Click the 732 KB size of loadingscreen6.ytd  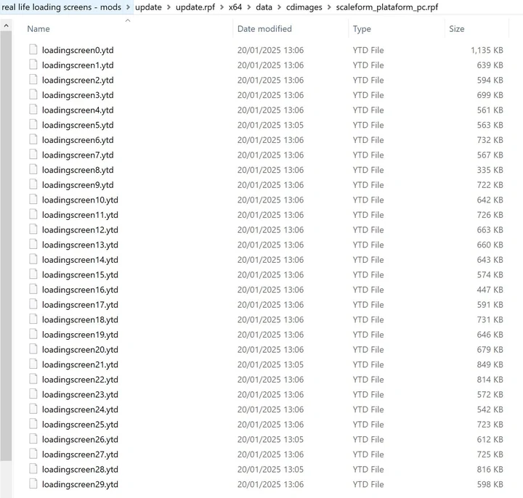490,139
